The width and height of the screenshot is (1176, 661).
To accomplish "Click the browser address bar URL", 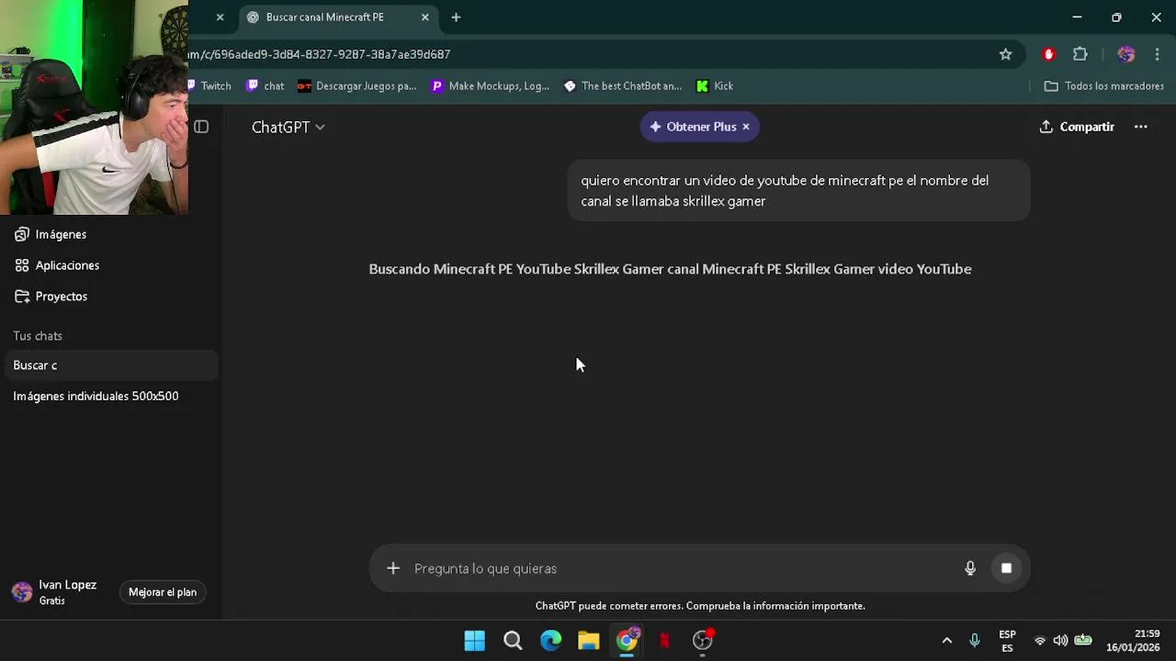I will [x=319, y=54].
